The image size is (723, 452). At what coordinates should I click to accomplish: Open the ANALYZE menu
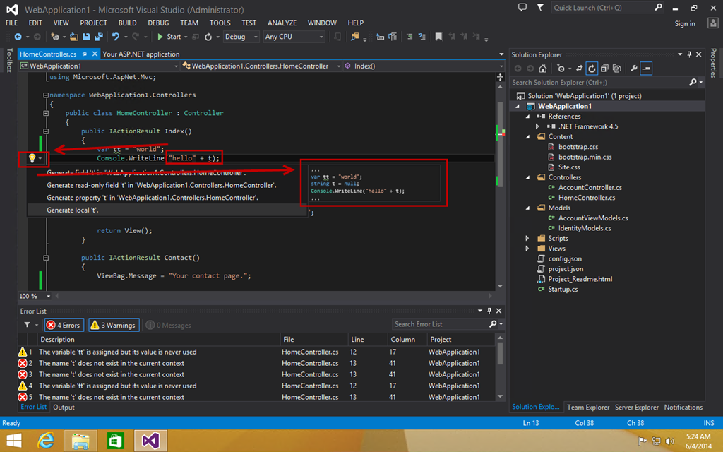point(282,23)
